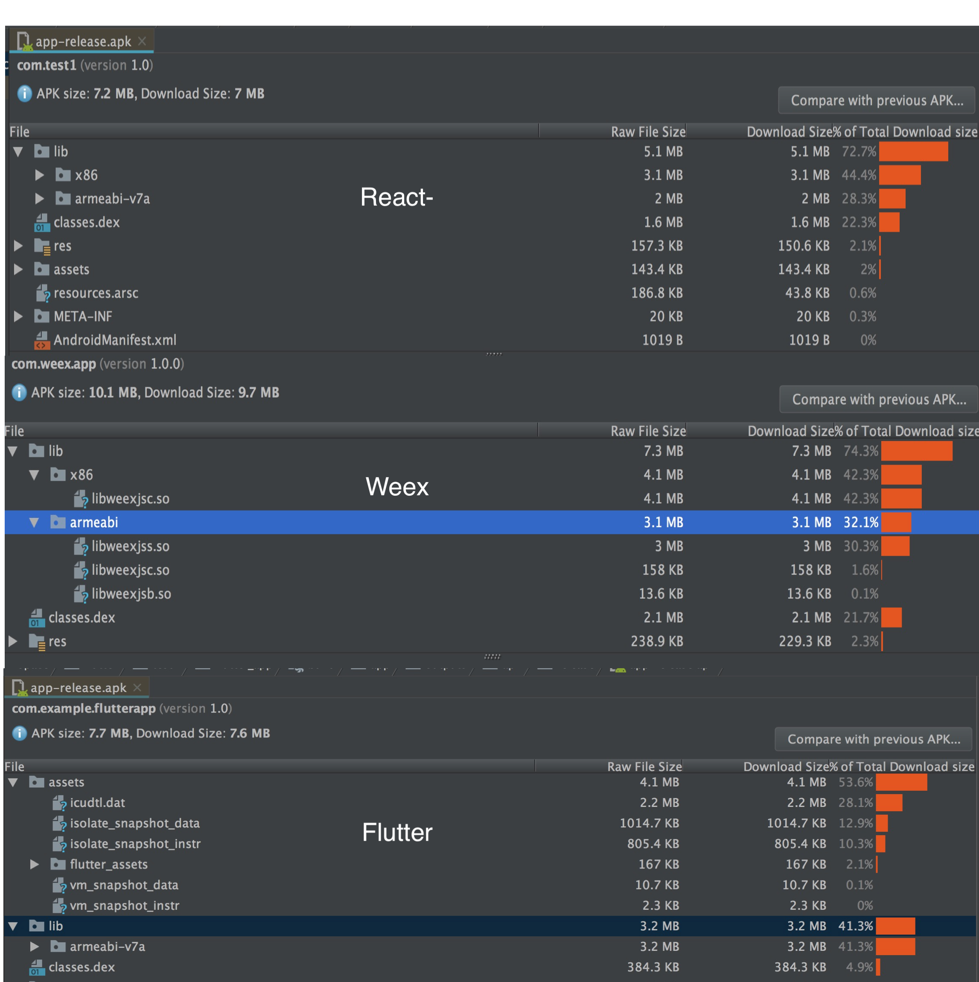Click libweexjss.so file icon

(81, 547)
